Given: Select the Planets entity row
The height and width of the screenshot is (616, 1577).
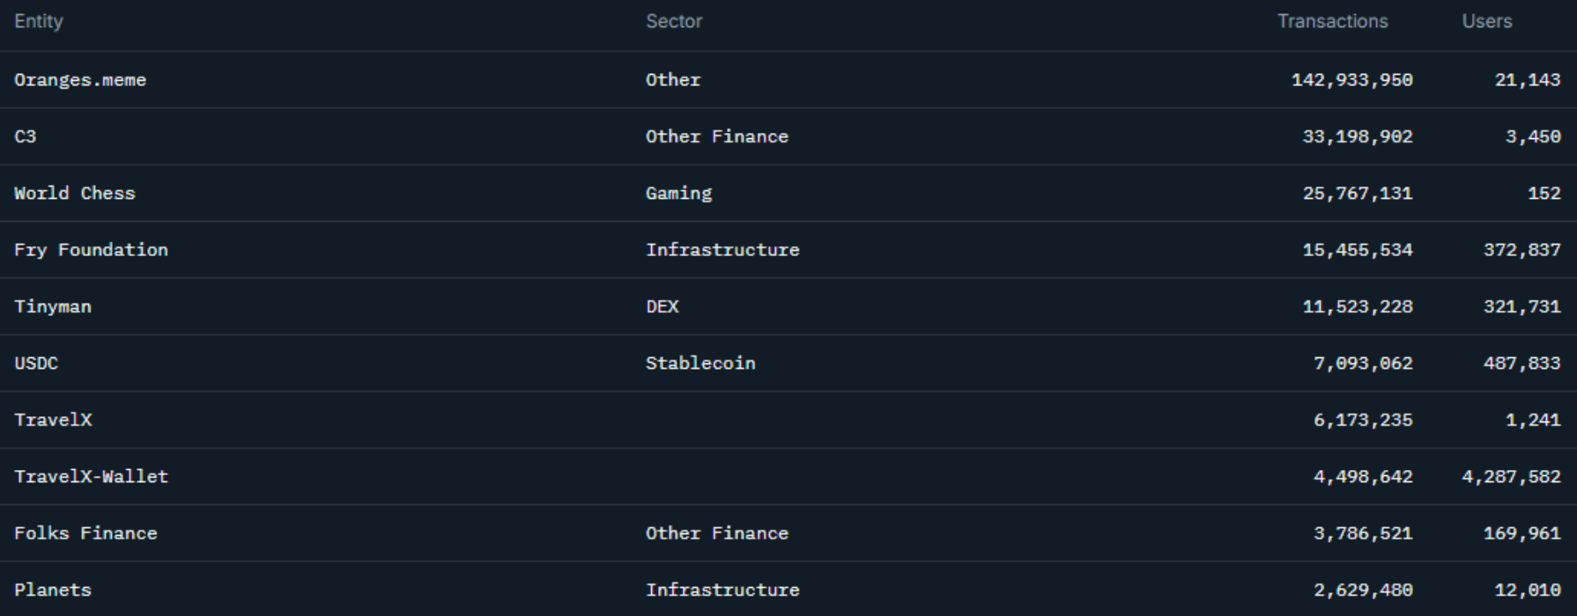Looking at the screenshot, I should click(x=53, y=590).
